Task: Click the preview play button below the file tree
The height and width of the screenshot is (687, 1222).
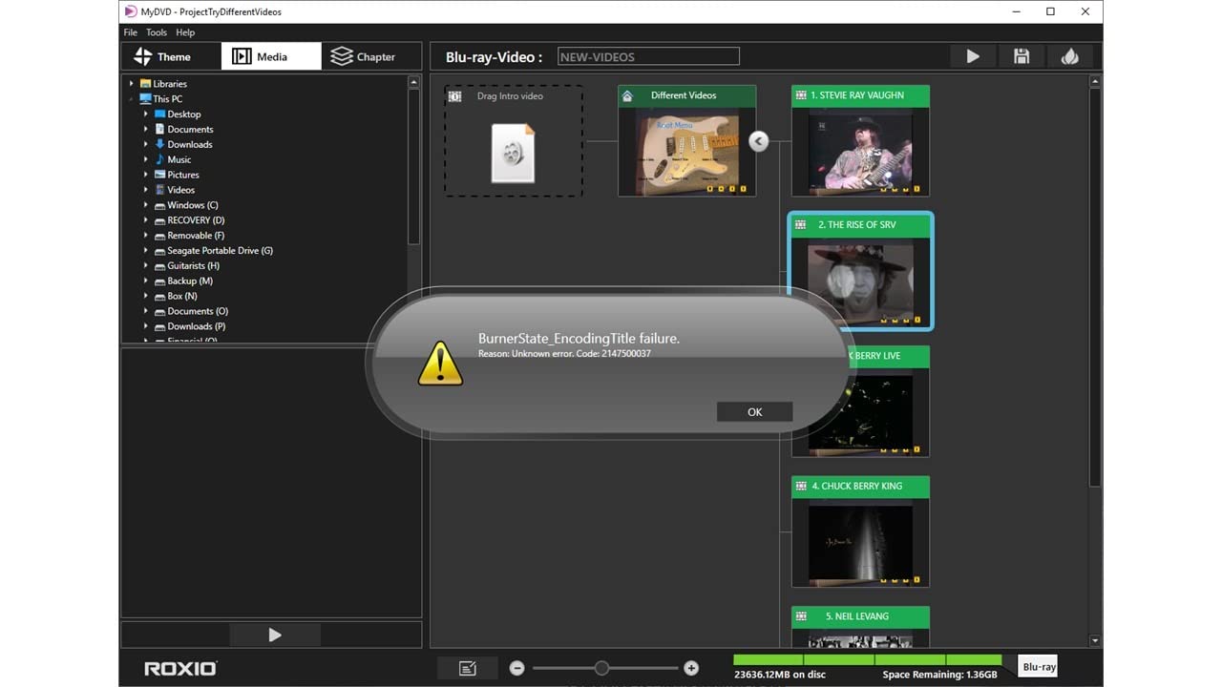Action: pyautogui.click(x=274, y=635)
